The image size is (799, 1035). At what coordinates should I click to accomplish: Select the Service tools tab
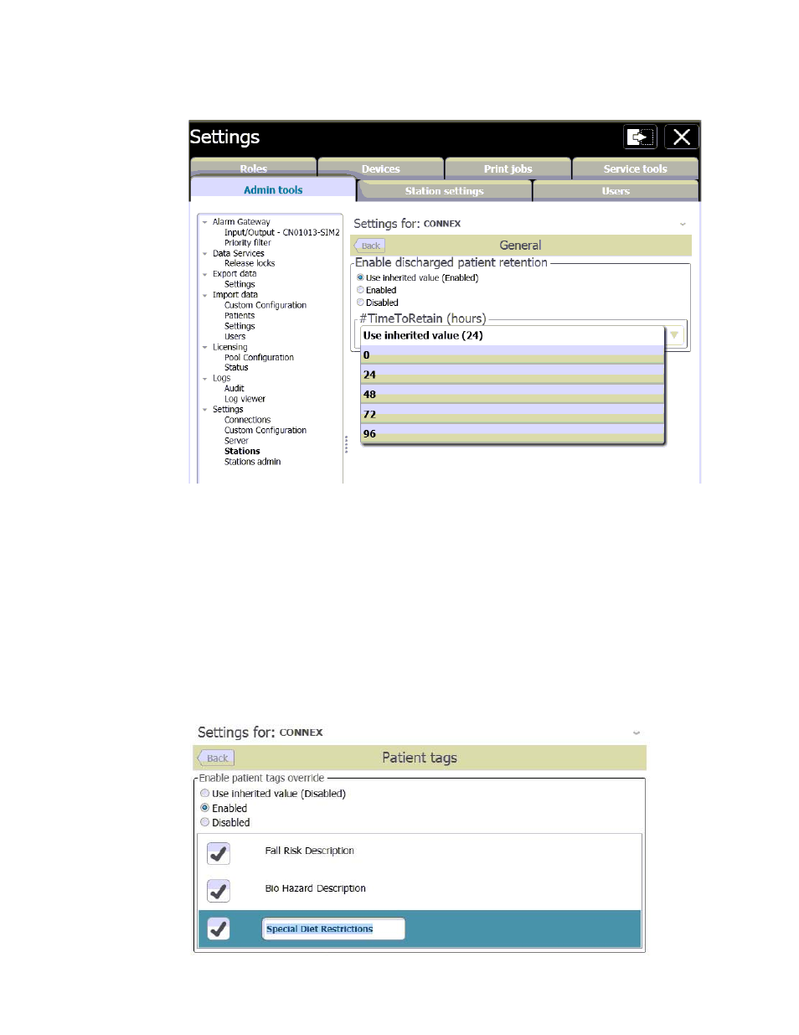coord(635,168)
